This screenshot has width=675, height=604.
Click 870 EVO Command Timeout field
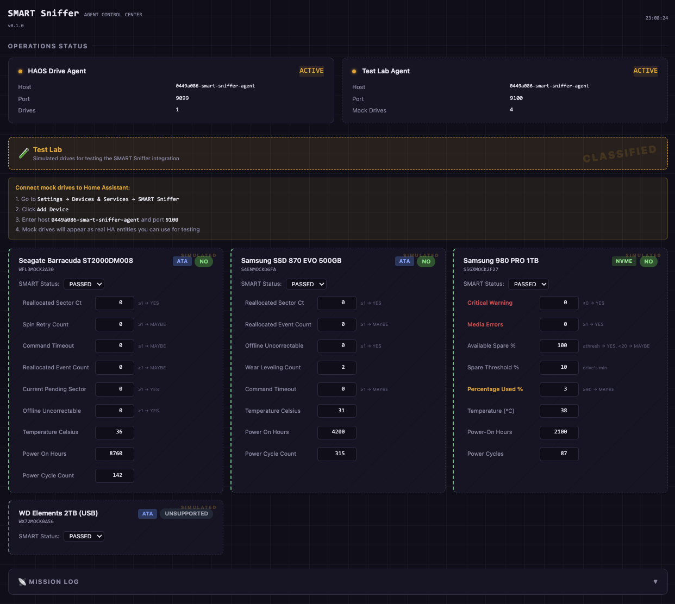(x=337, y=389)
